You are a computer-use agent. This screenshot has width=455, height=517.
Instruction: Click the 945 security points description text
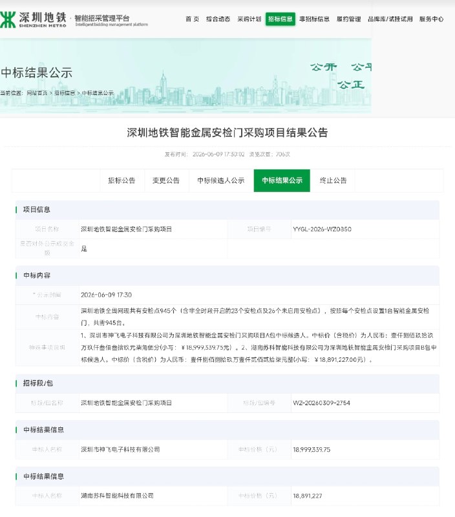tap(255, 317)
